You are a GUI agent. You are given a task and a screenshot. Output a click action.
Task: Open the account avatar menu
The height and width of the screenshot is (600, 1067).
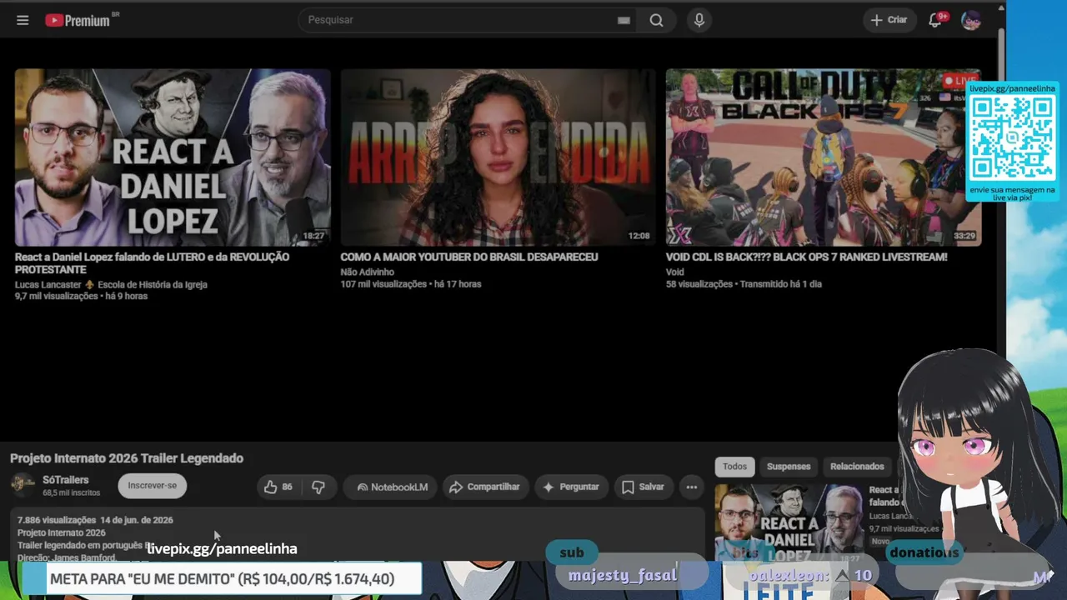pyautogui.click(x=970, y=20)
